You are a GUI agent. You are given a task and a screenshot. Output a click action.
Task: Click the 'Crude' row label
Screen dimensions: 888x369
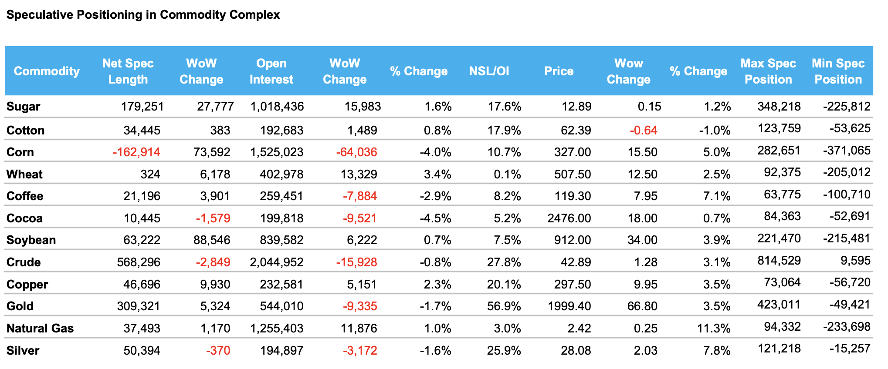click(24, 262)
